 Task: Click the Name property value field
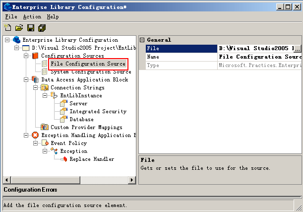[x=258, y=57]
